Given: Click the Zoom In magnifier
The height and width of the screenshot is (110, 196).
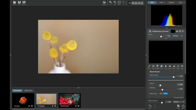Looking at the screenshot, I should [x=111, y=2].
